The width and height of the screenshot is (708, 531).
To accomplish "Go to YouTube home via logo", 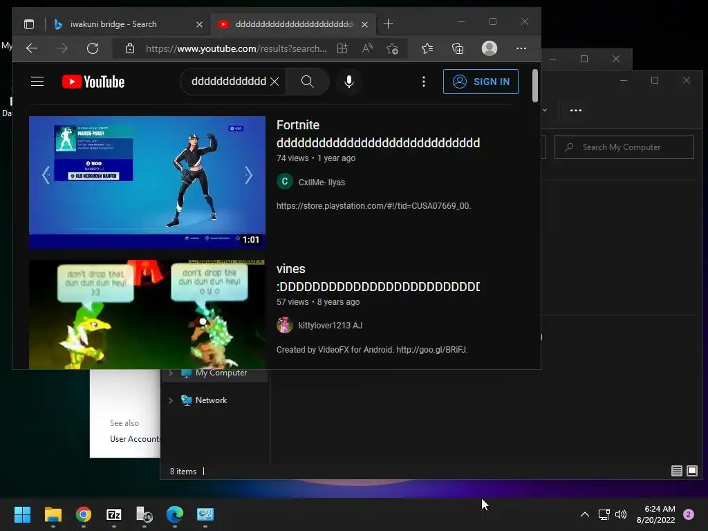I will point(93,82).
